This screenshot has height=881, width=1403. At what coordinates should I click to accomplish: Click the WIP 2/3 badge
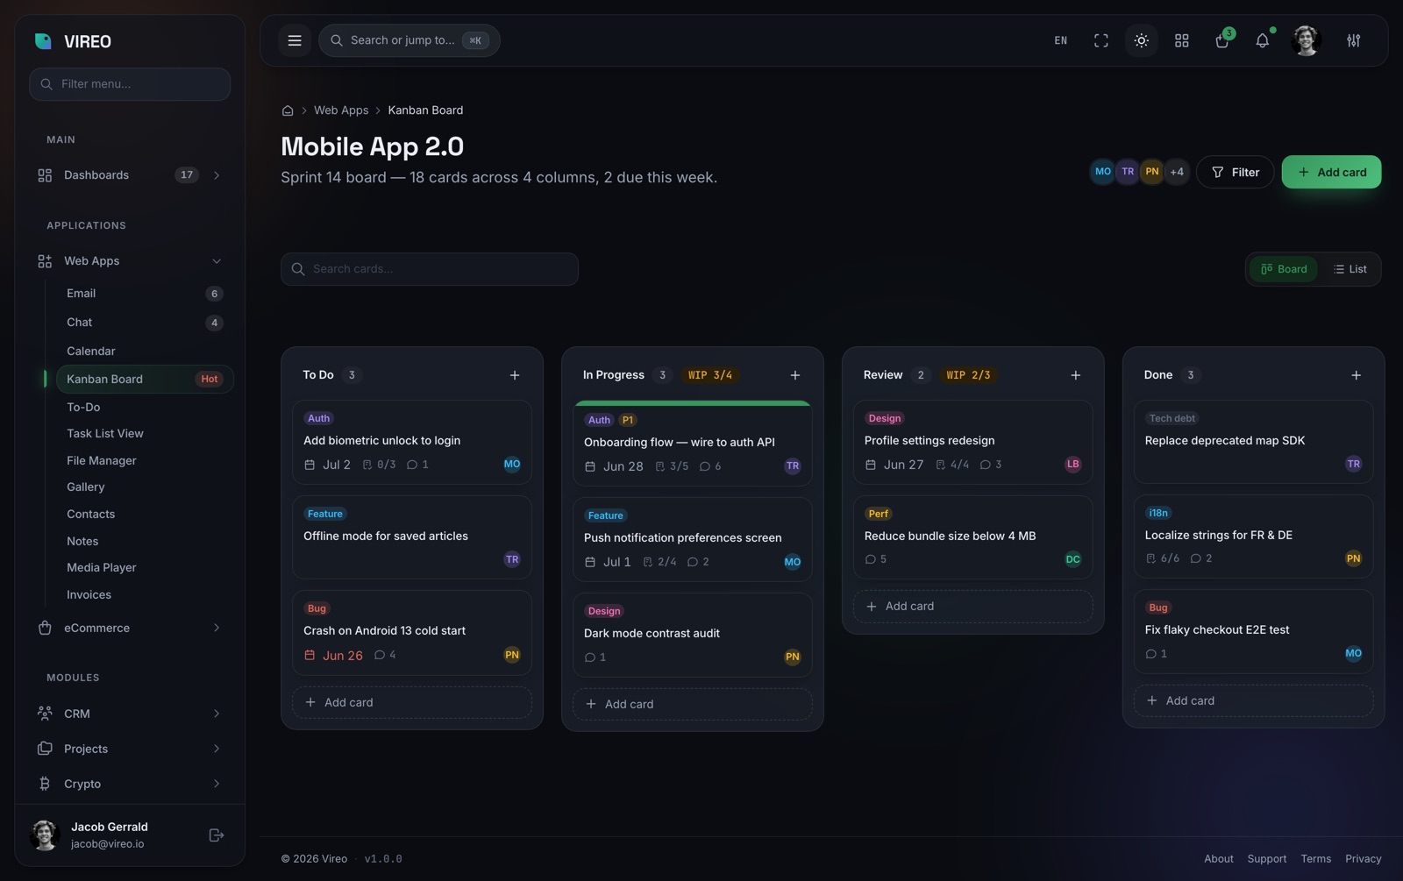tap(968, 375)
